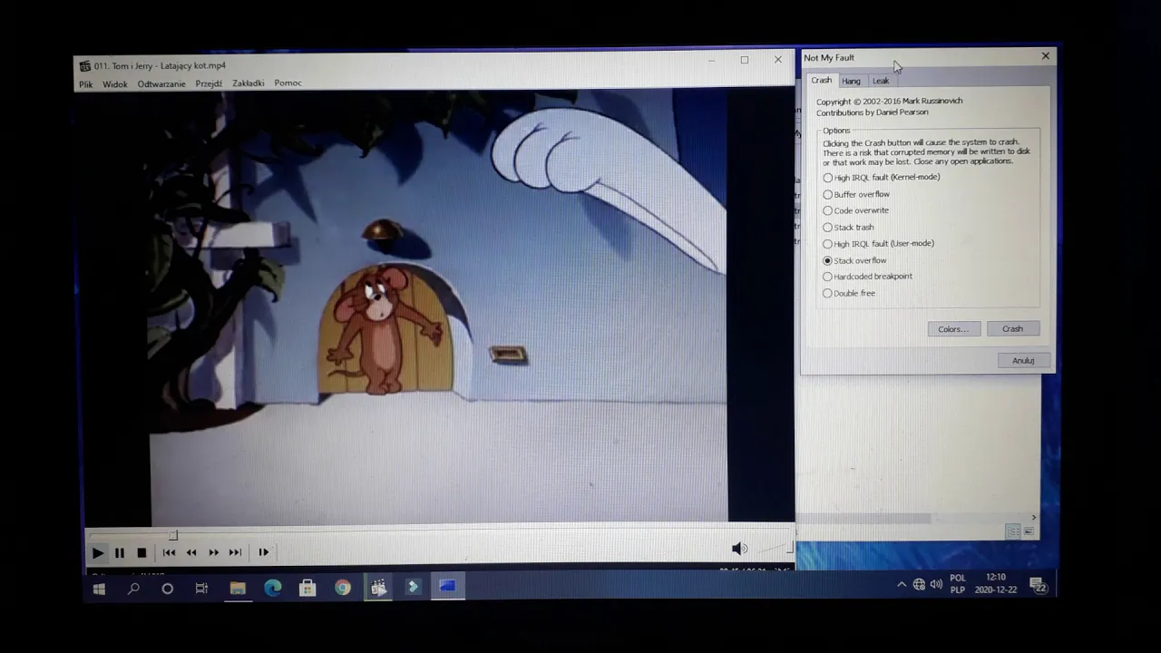Click the POL PLP language indicator
This screenshot has height=653, width=1161.
pos(958,584)
